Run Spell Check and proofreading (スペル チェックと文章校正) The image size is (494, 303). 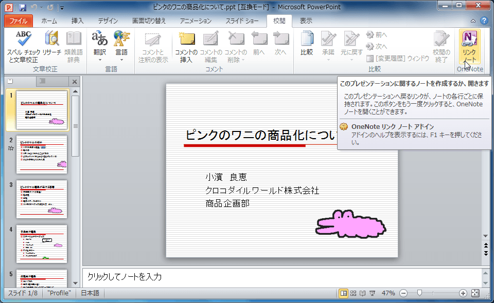(24, 47)
